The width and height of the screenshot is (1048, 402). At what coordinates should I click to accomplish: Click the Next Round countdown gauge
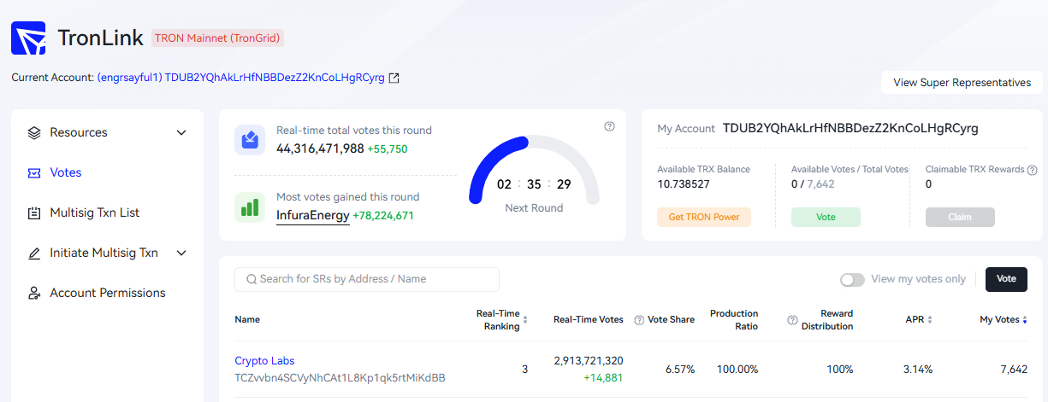(535, 171)
